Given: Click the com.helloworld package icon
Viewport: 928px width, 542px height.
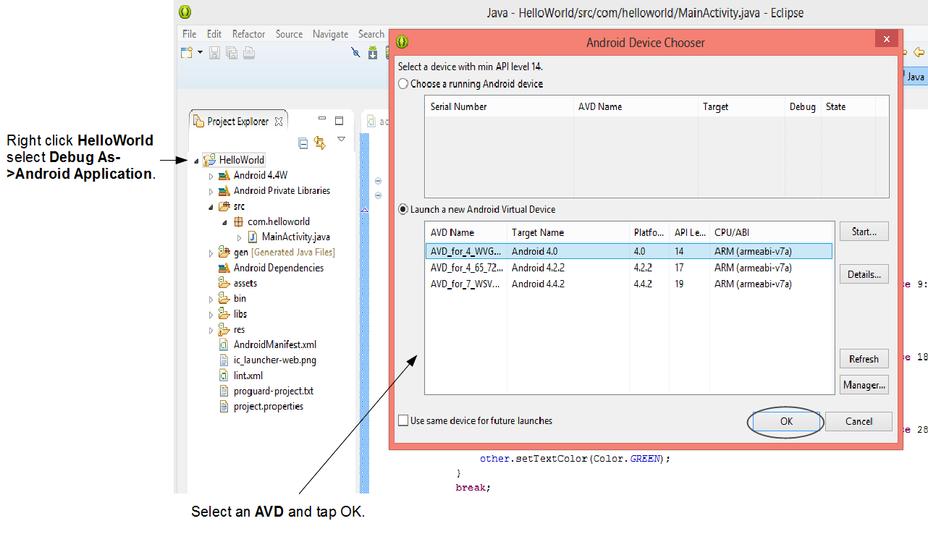Looking at the screenshot, I should coord(238,222).
